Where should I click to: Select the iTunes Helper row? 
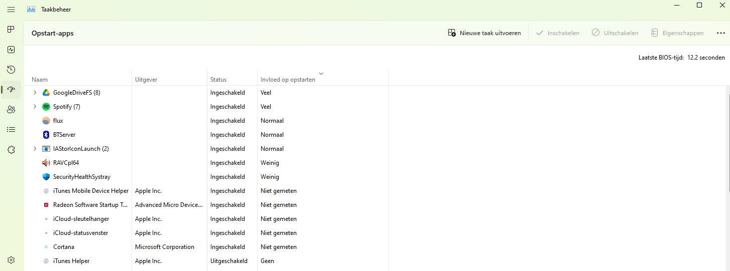tap(71, 261)
